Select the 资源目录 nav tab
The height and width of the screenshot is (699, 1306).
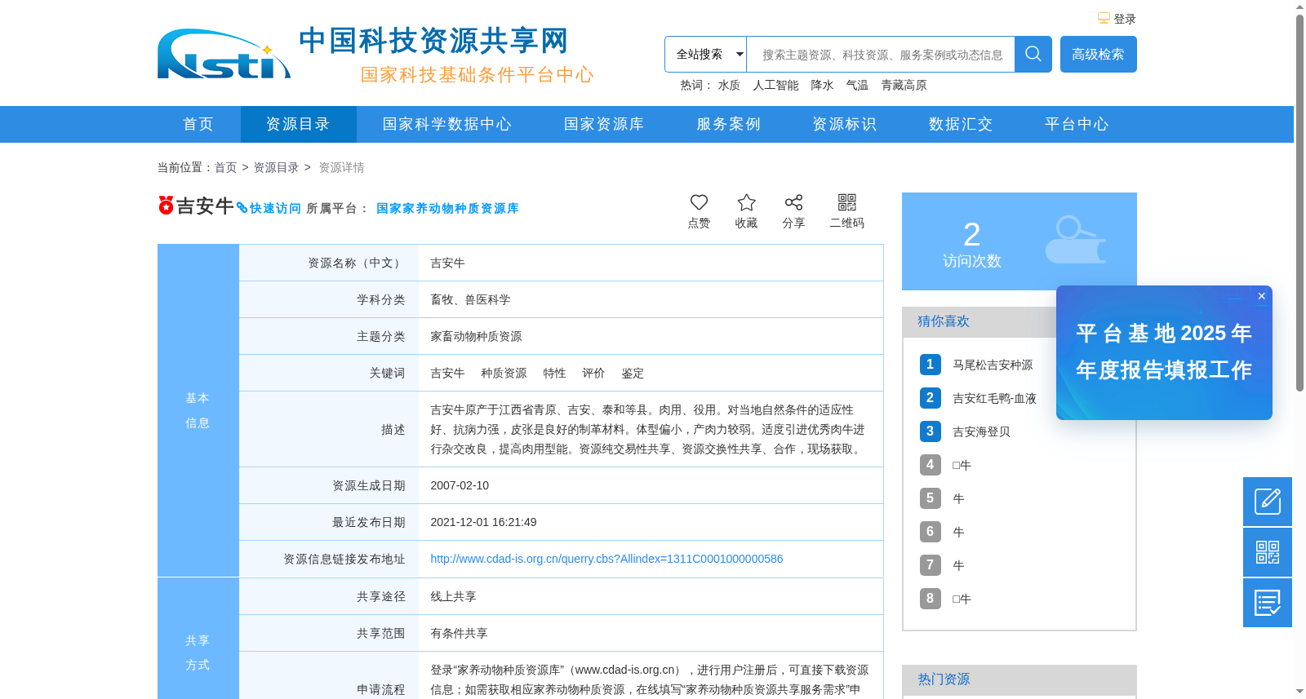tap(298, 124)
